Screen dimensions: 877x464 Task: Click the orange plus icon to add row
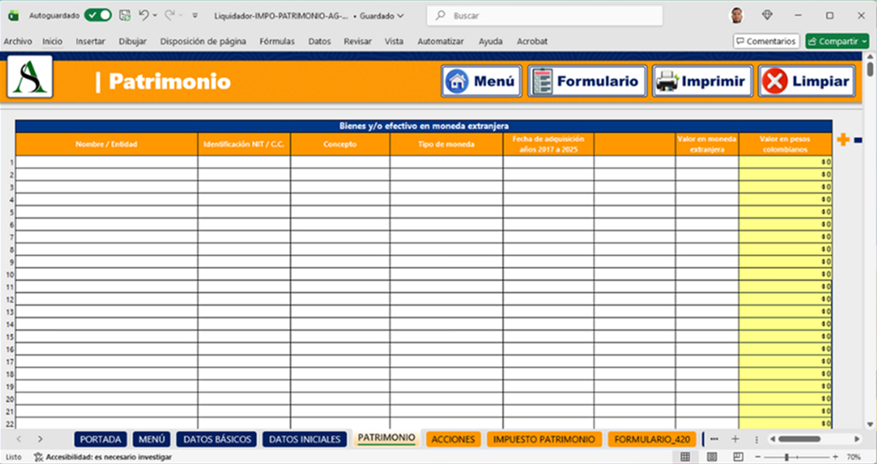click(x=843, y=139)
